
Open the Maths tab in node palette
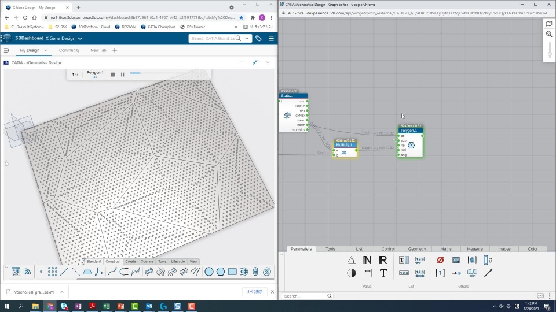point(446,249)
